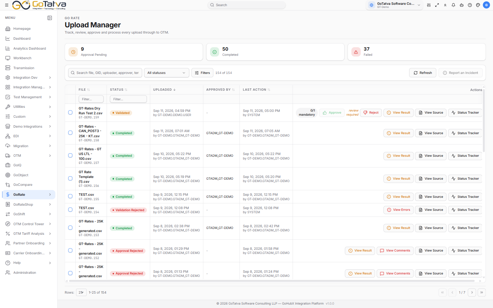Click the FILE column filter field
This screenshot has width=493, height=308.
point(91,99)
